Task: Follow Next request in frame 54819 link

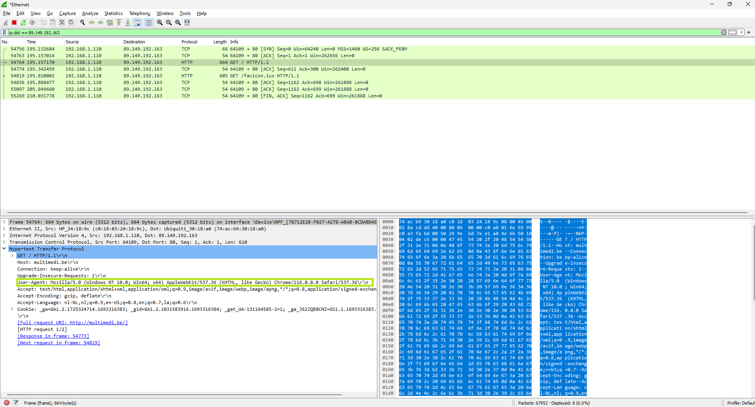Action: [59, 343]
